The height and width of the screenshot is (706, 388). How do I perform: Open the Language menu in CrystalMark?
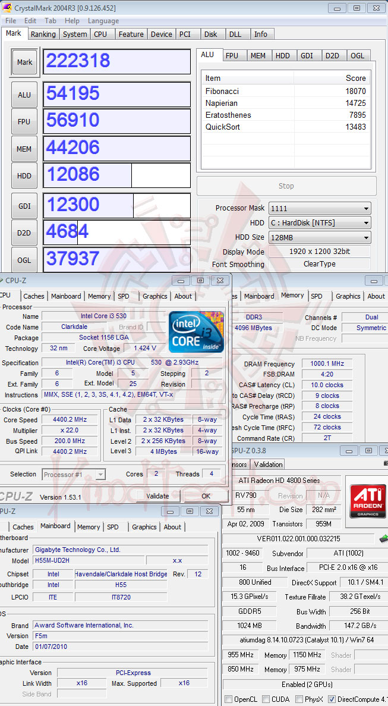(103, 21)
